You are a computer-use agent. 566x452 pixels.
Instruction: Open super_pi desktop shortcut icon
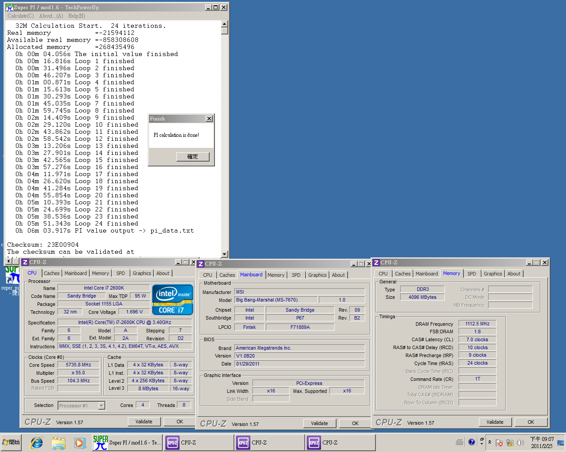(12, 276)
